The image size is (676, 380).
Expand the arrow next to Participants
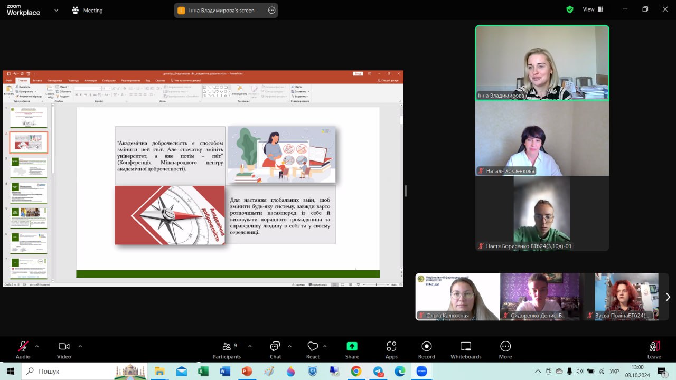point(250,346)
